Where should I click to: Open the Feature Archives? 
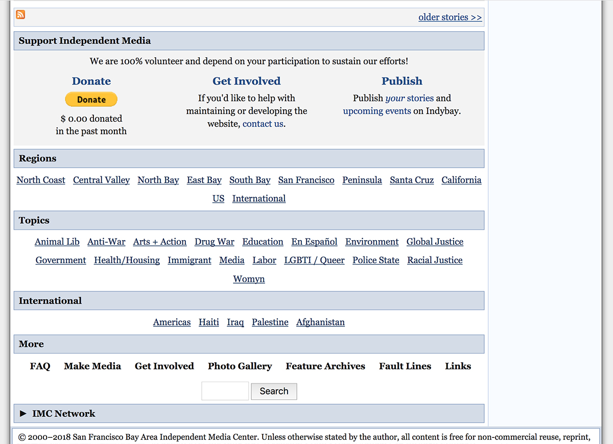tap(325, 366)
